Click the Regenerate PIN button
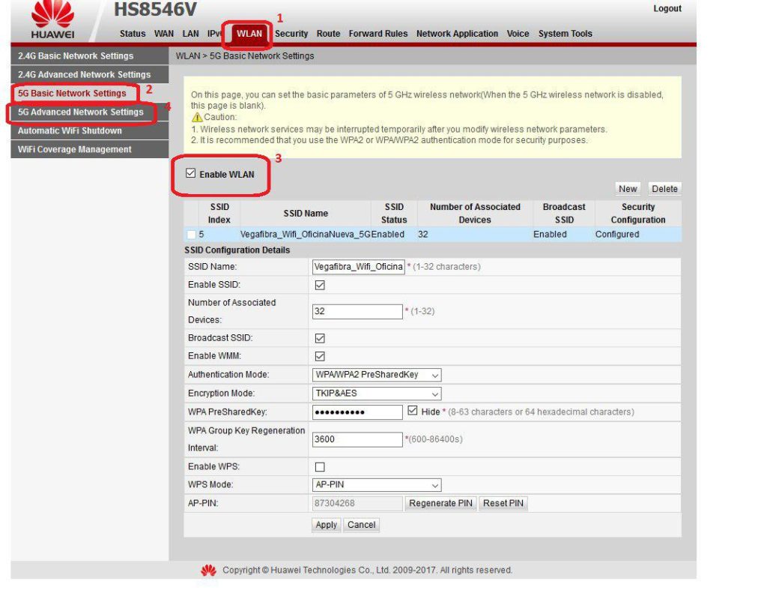The height and width of the screenshot is (599, 767). click(x=440, y=504)
